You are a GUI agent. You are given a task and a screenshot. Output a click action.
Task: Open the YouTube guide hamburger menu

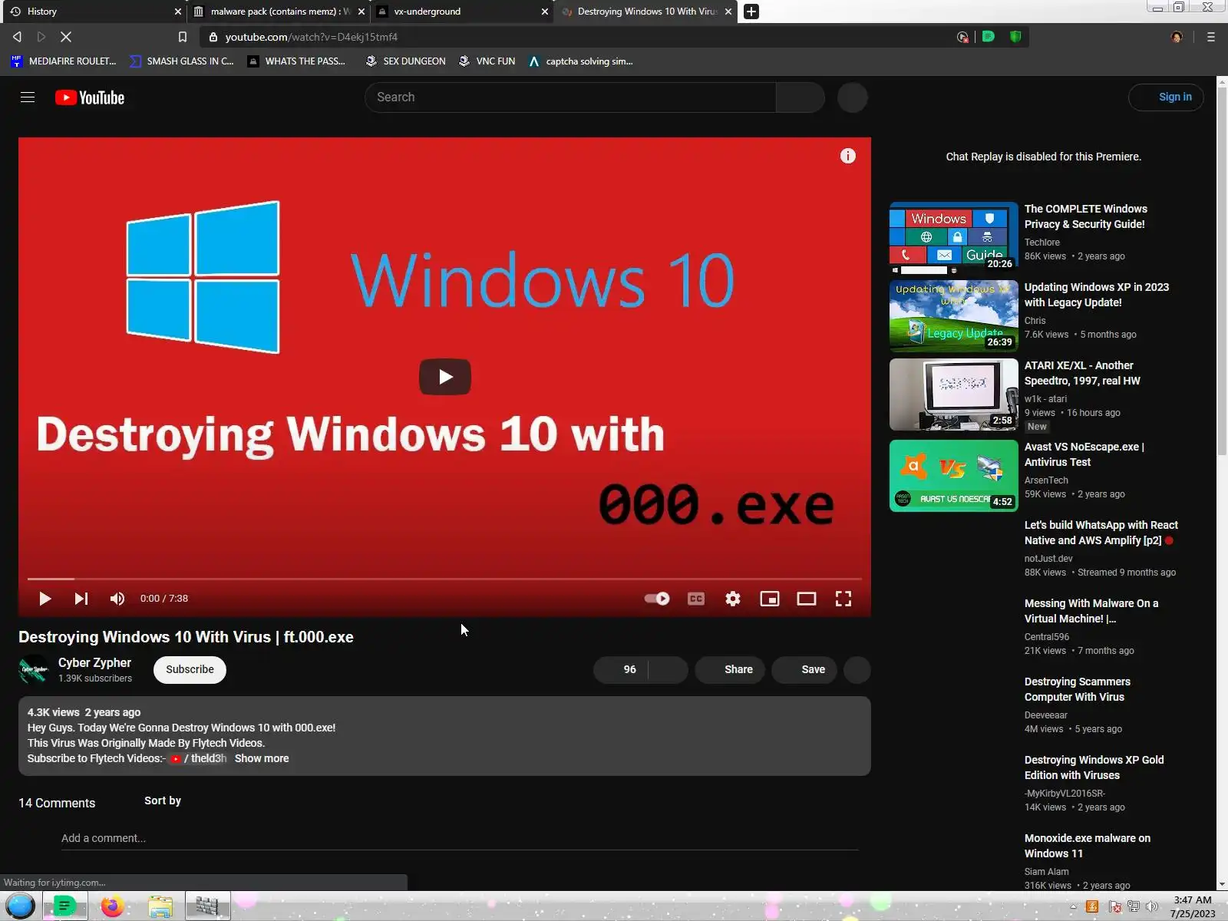click(x=28, y=97)
